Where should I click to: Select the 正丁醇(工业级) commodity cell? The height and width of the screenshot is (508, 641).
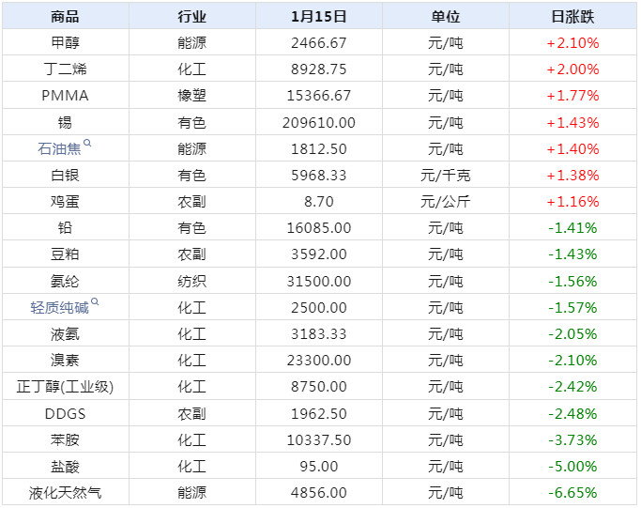pyautogui.click(x=65, y=387)
